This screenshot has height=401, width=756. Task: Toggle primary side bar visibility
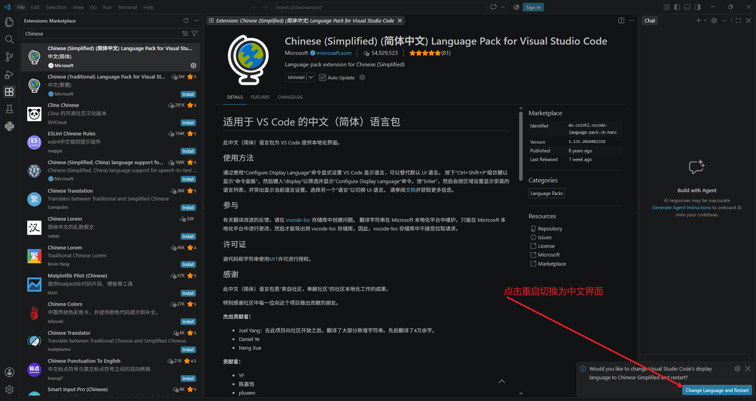677,7
